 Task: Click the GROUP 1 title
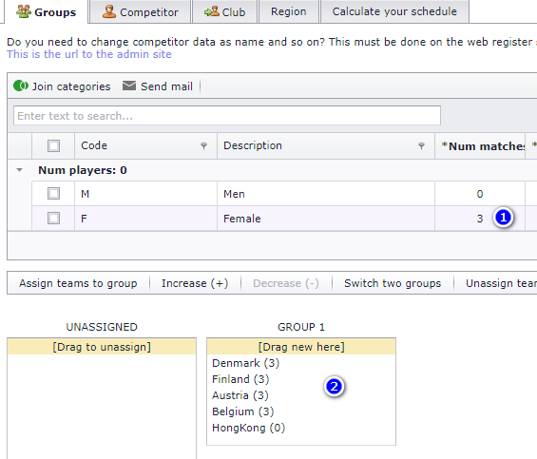[x=301, y=327]
